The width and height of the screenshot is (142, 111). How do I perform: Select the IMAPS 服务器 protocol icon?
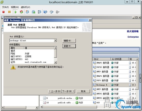[x=94, y=63]
